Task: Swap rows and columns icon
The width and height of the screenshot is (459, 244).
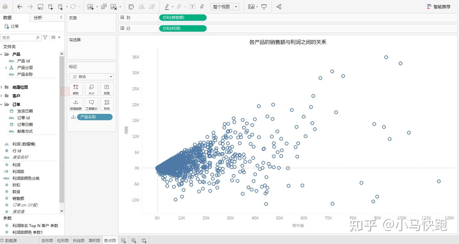Action: (131, 7)
